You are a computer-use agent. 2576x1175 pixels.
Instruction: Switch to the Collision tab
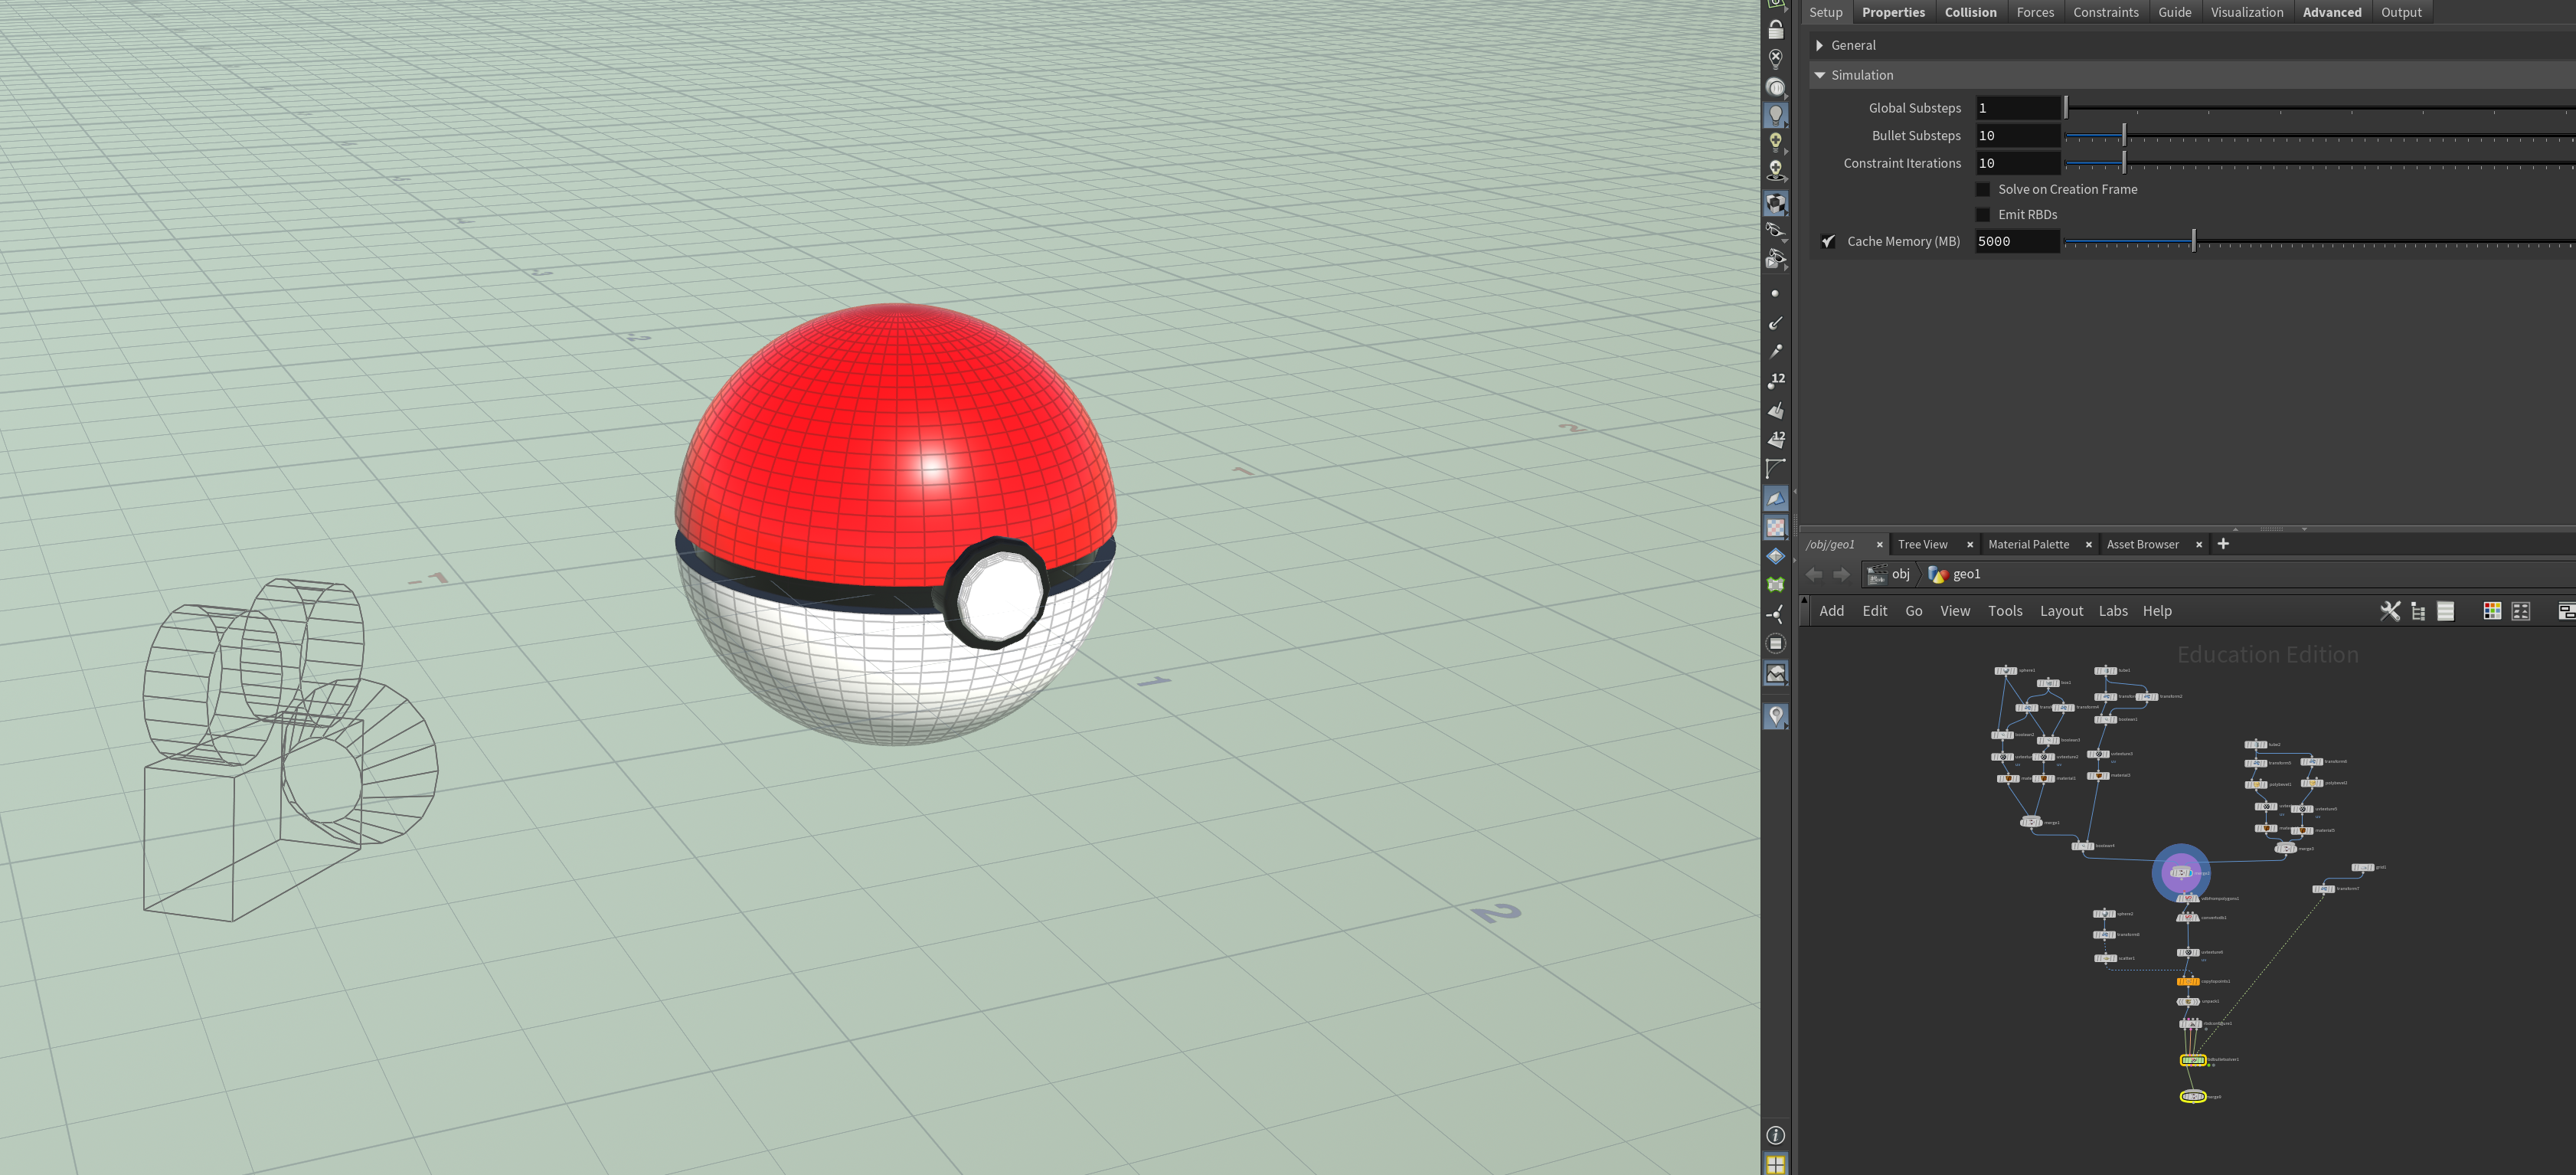pyautogui.click(x=1970, y=13)
